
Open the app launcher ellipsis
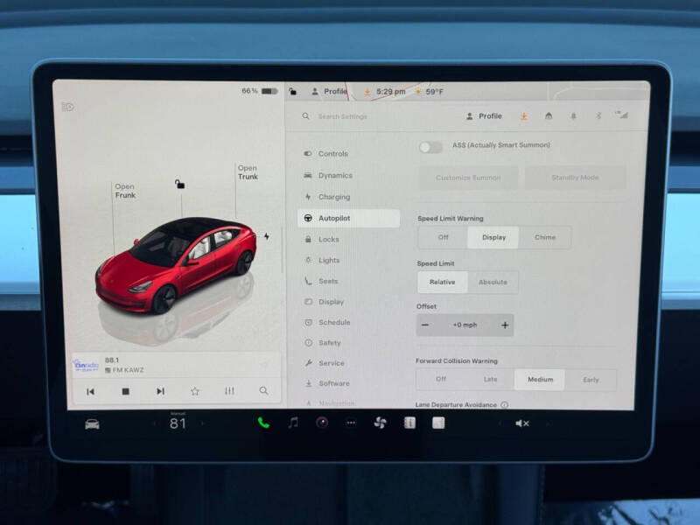pyautogui.click(x=349, y=423)
